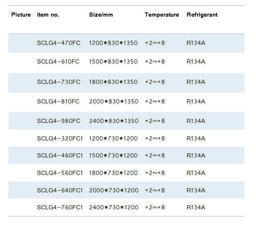Click item SCLG4-460FC1
The image size is (256, 226).
click(60, 155)
